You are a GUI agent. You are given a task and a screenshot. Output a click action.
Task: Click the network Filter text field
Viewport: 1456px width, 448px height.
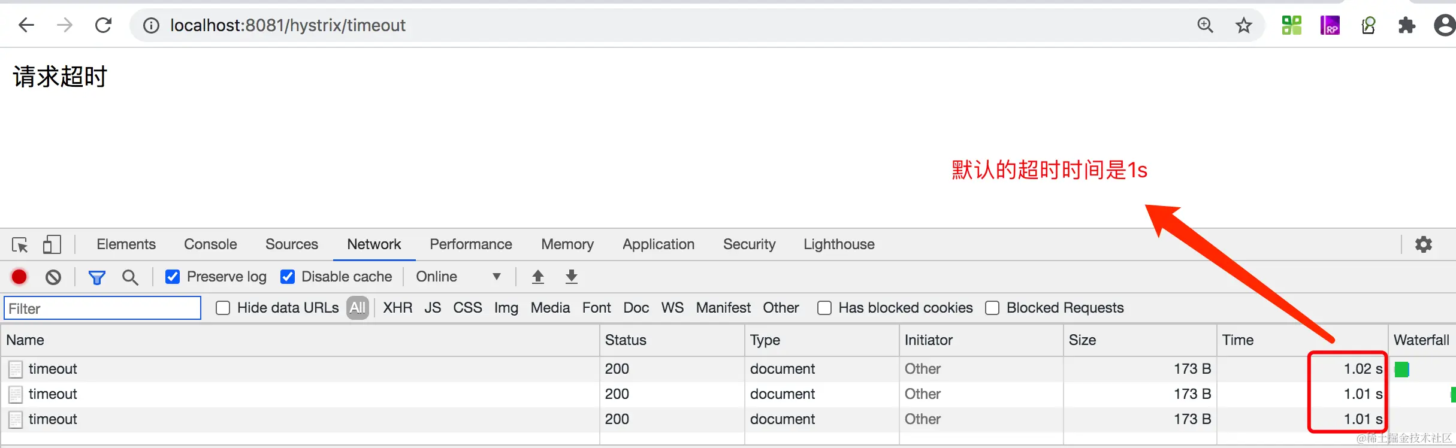coord(102,308)
